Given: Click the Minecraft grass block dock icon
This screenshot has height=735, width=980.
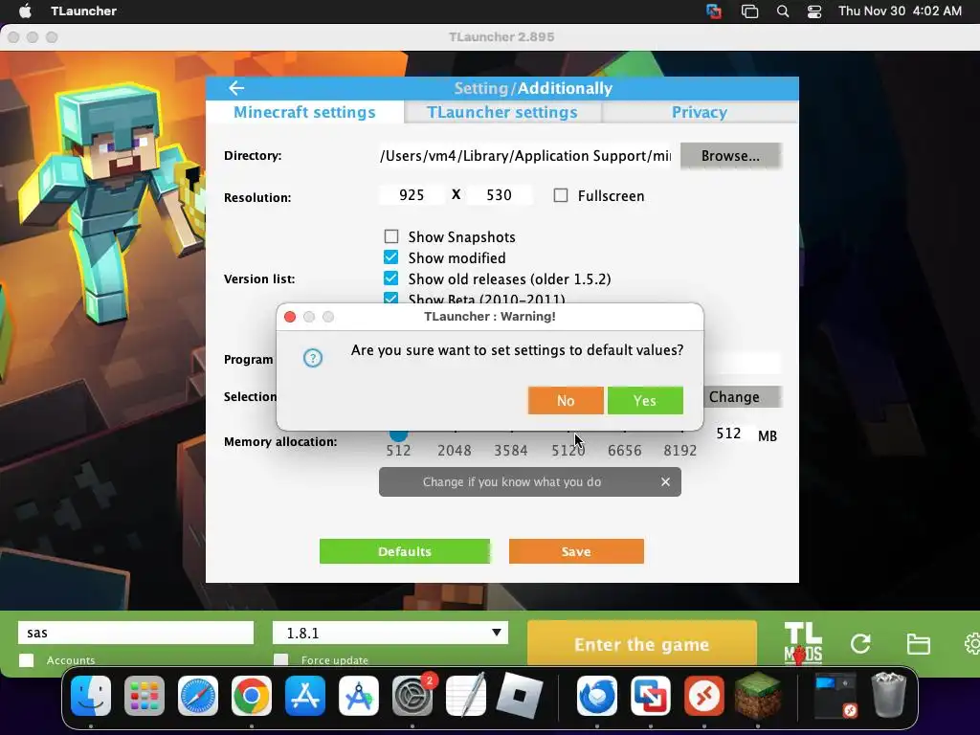Looking at the screenshot, I should 758,696.
